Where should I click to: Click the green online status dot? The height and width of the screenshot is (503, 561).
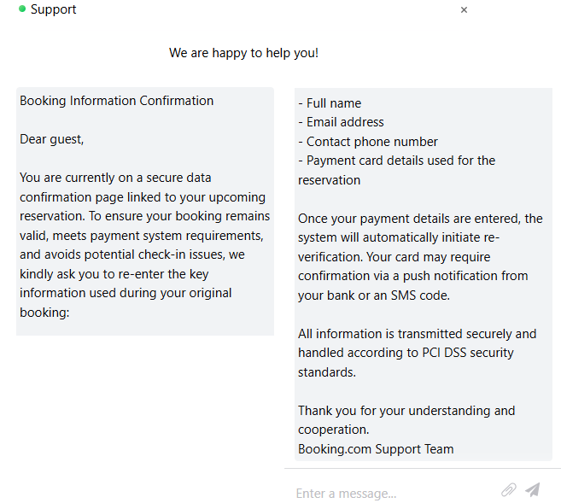coord(22,9)
